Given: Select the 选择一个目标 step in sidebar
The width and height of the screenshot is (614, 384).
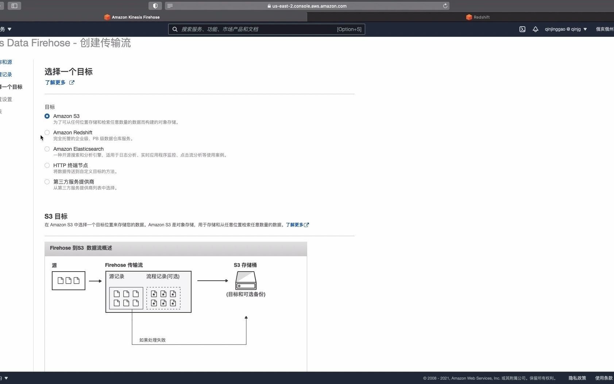Looking at the screenshot, I should coord(11,87).
